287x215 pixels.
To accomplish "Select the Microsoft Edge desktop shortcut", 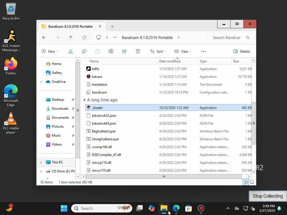I will click(11, 95).
